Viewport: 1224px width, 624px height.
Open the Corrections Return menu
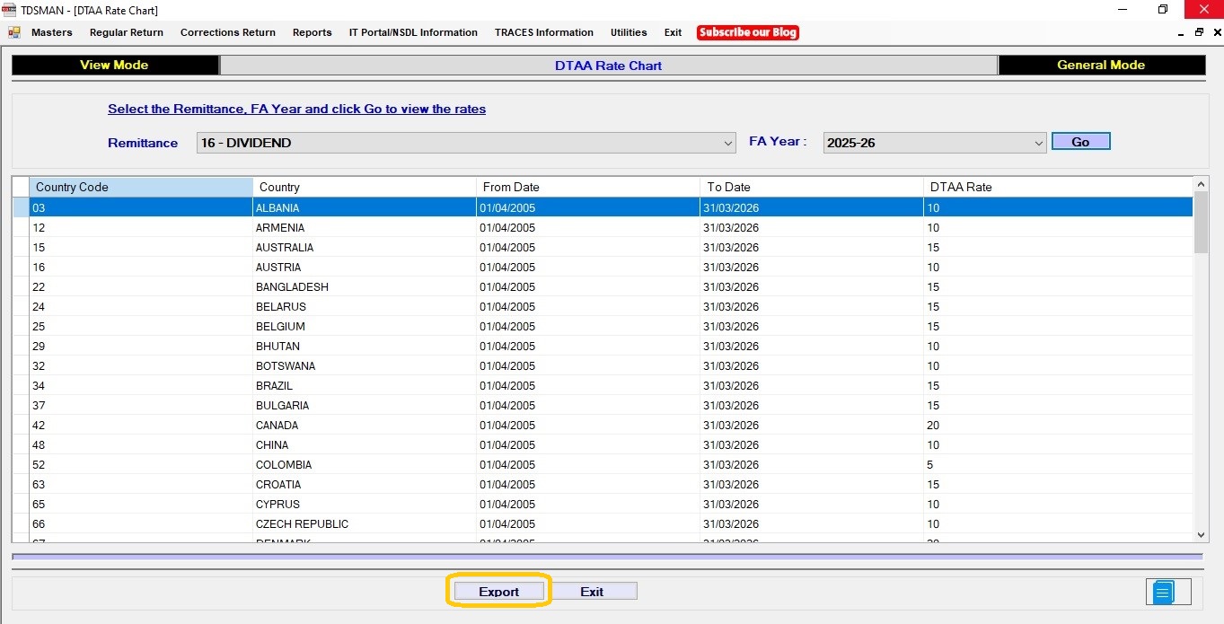click(228, 32)
